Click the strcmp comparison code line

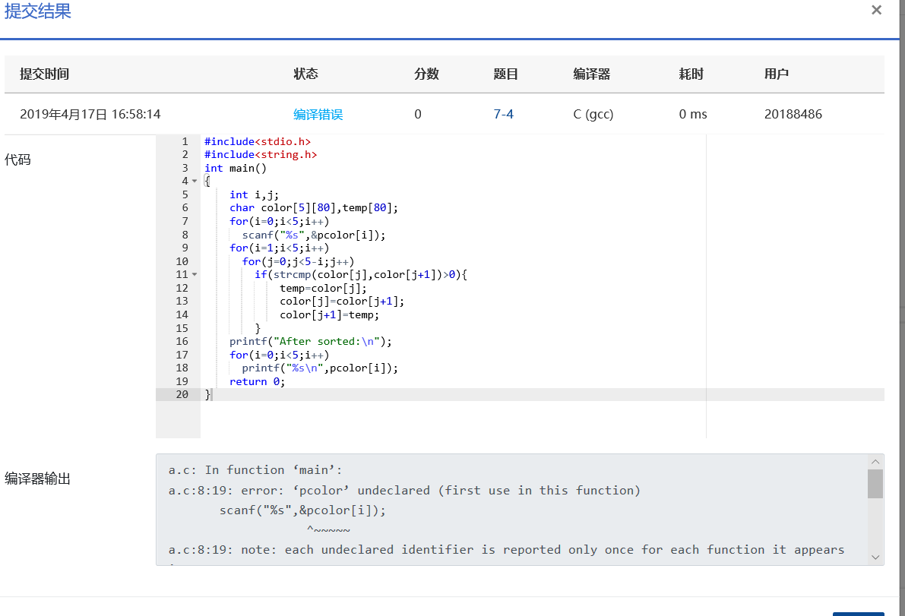click(x=360, y=275)
